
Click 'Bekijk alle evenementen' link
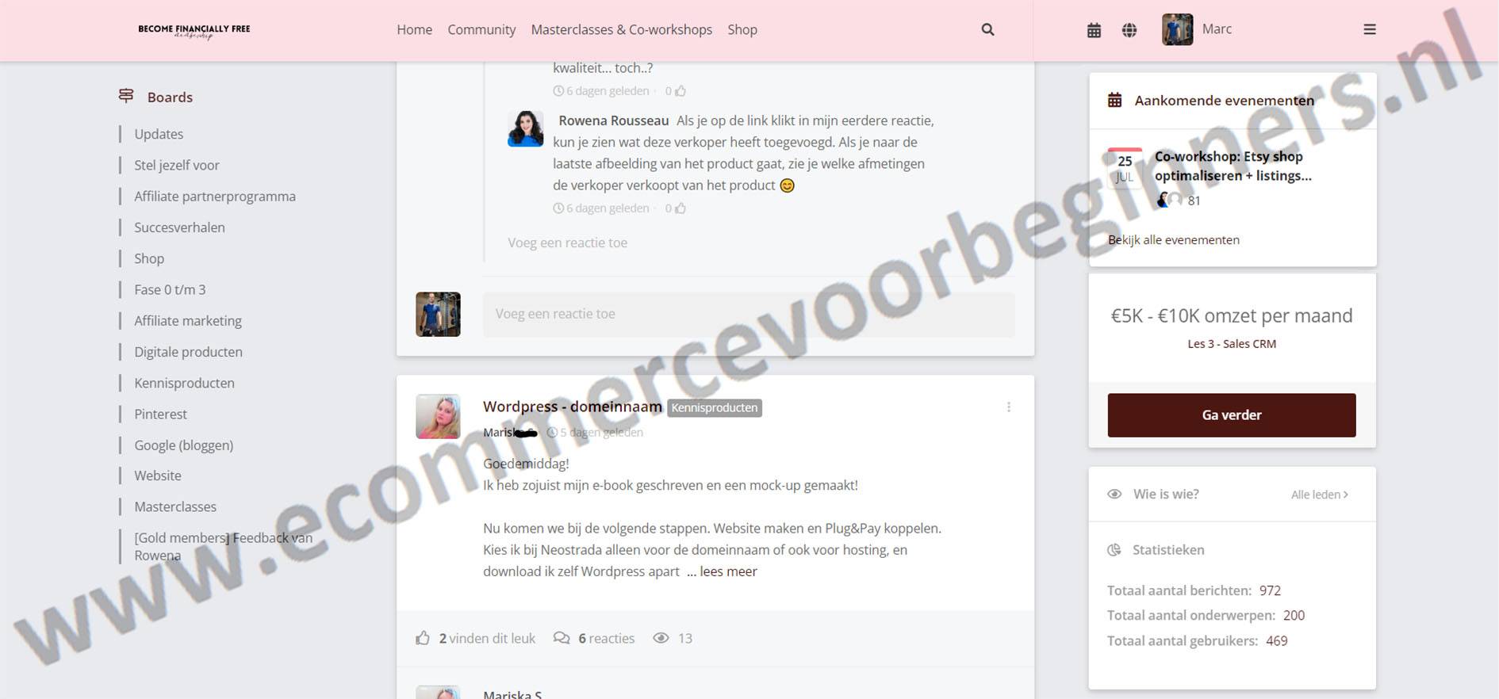point(1173,240)
